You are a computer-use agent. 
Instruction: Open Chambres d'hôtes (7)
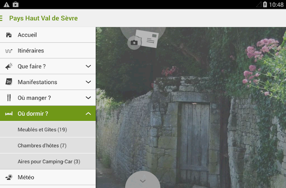48,145
